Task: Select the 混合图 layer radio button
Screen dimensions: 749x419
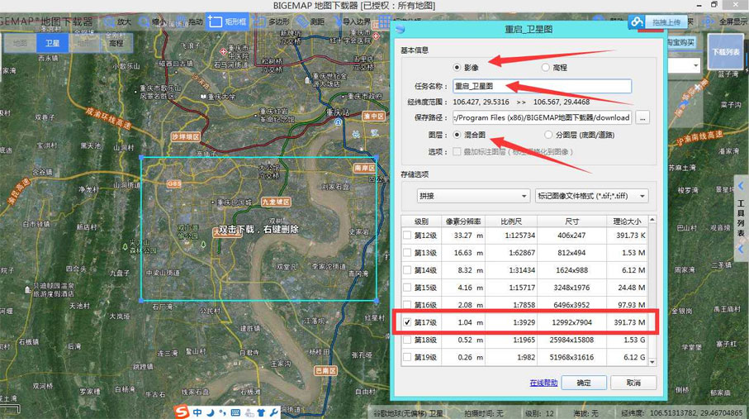Action: coord(457,135)
